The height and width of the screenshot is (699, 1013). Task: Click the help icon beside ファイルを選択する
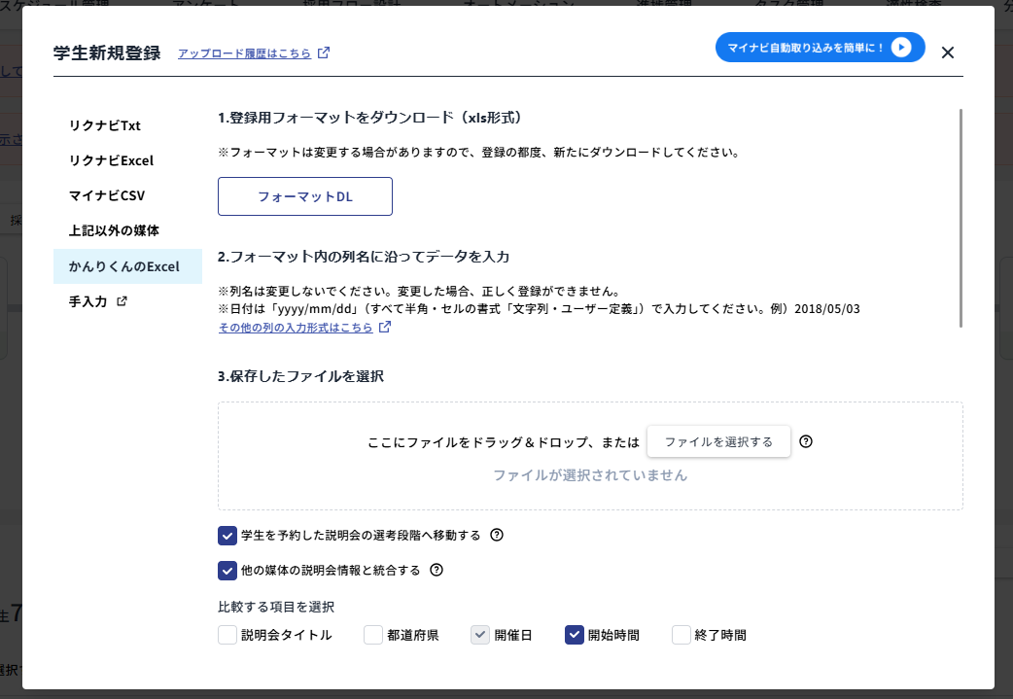click(x=805, y=441)
